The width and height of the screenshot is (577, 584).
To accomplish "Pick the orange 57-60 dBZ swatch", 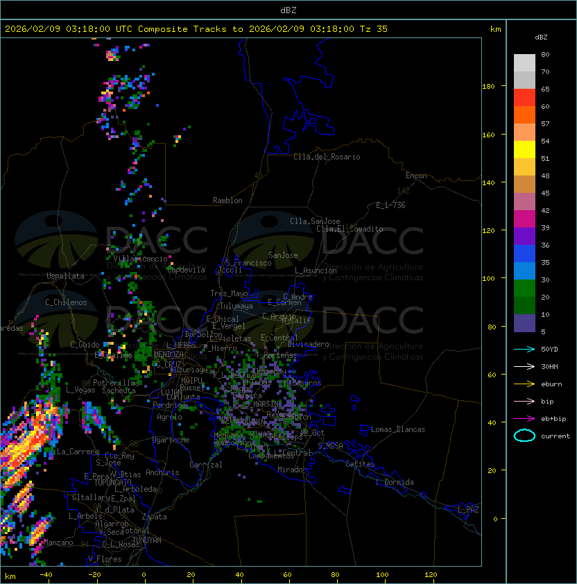I will pyautogui.click(x=524, y=114).
